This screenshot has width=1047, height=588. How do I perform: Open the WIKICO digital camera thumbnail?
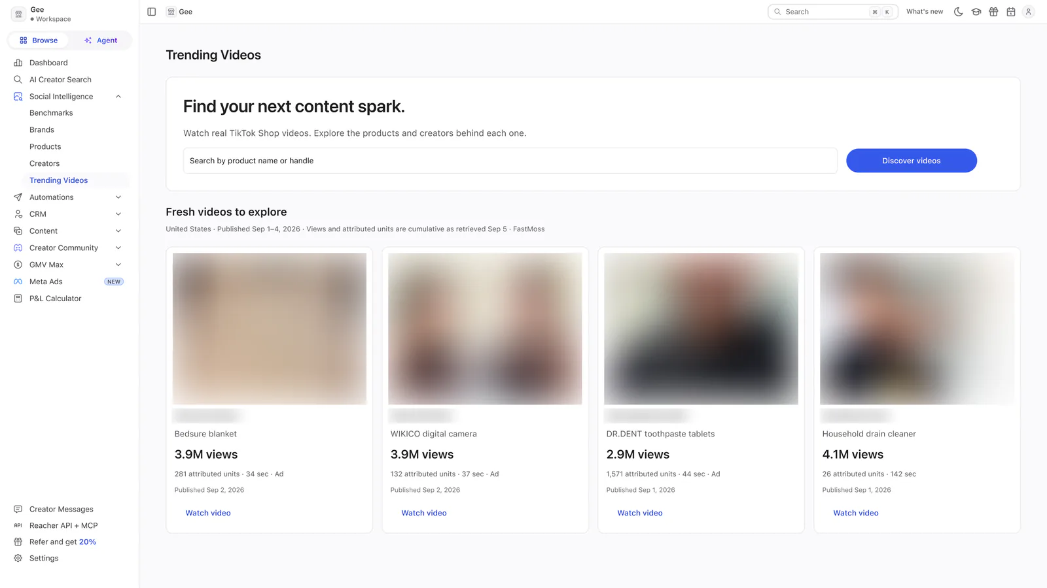coord(485,329)
